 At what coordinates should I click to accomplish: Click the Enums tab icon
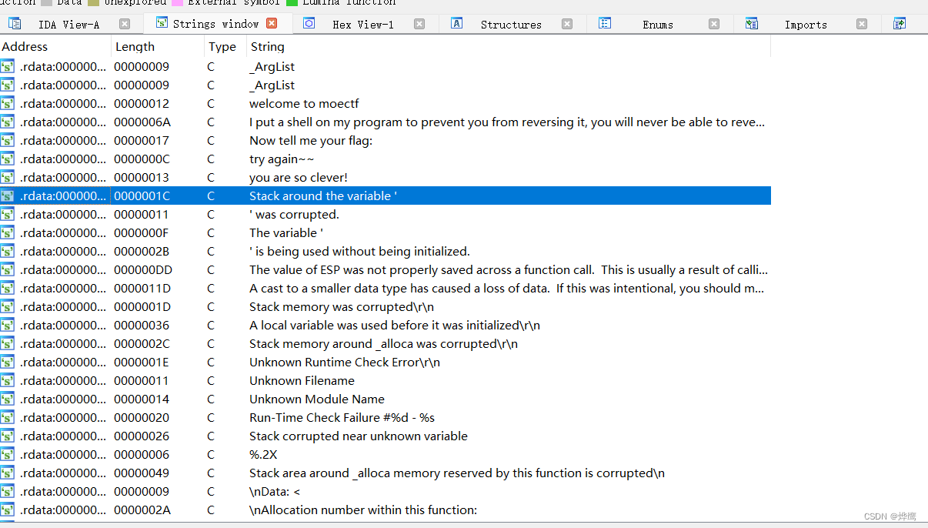click(605, 23)
